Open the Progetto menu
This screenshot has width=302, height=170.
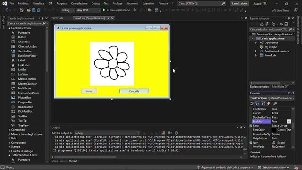pyautogui.click(x=61, y=3)
